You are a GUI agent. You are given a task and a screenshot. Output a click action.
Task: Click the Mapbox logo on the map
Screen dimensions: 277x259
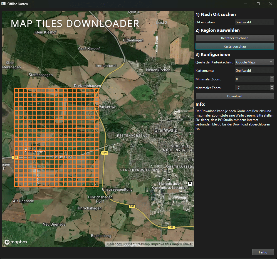pyautogui.click(x=16, y=242)
